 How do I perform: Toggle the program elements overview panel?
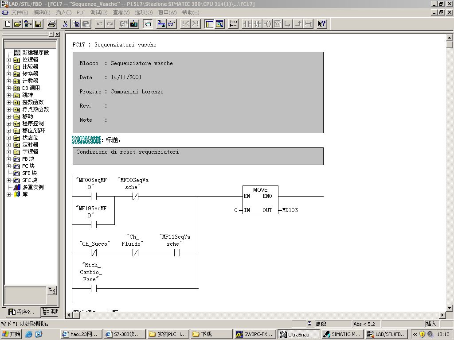[x=209, y=24]
